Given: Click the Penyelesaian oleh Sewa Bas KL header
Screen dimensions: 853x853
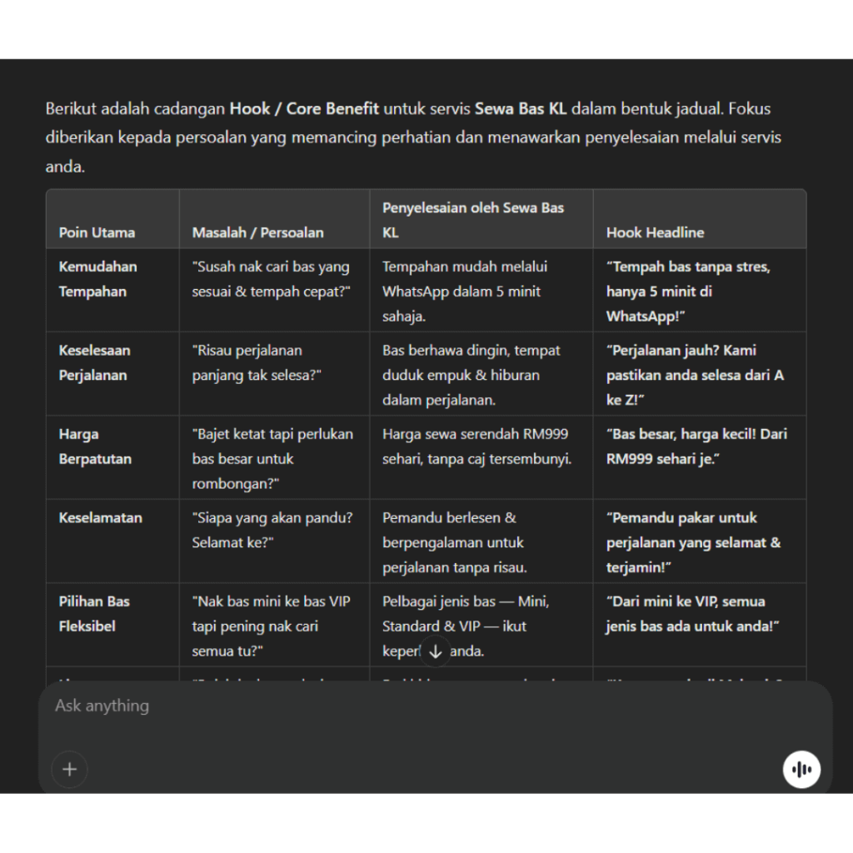Looking at the screenshot, I should (472, 220).
